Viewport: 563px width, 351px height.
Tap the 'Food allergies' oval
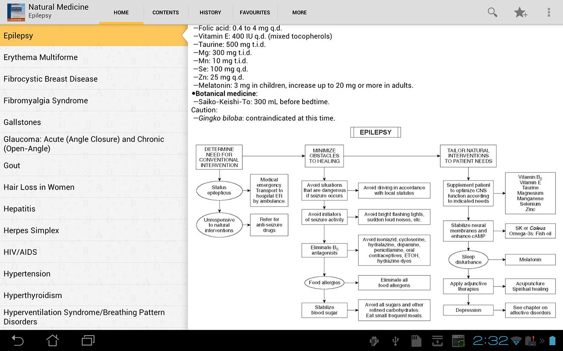[325, 283]
